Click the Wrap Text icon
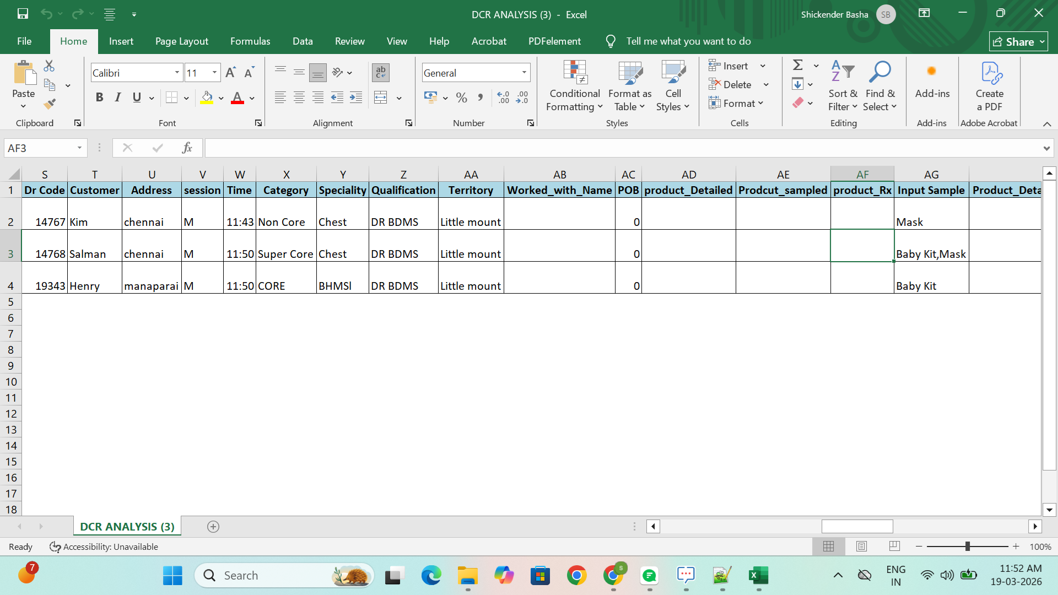Viewport: 1058px width, 595px height. tap(380, 72)
